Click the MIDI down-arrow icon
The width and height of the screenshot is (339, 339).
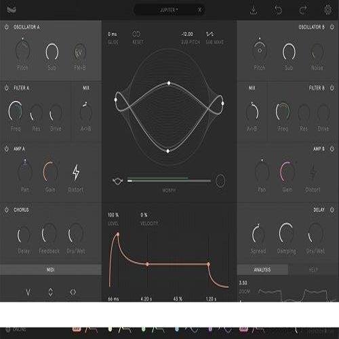click(28, 292)
